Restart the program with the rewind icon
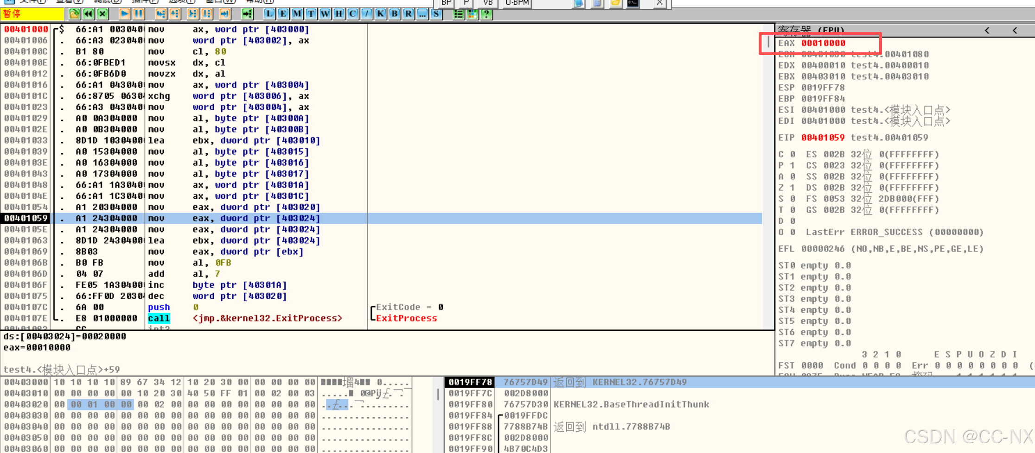Screen dimensions: 1035x453 [89, 14]
